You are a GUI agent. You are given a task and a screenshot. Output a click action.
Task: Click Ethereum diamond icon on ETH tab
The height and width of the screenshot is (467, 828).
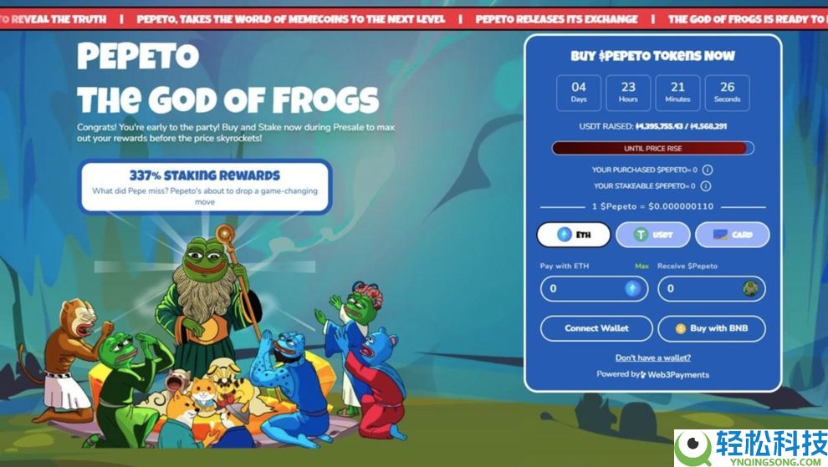pyautogui.click(x=565, y=234)
